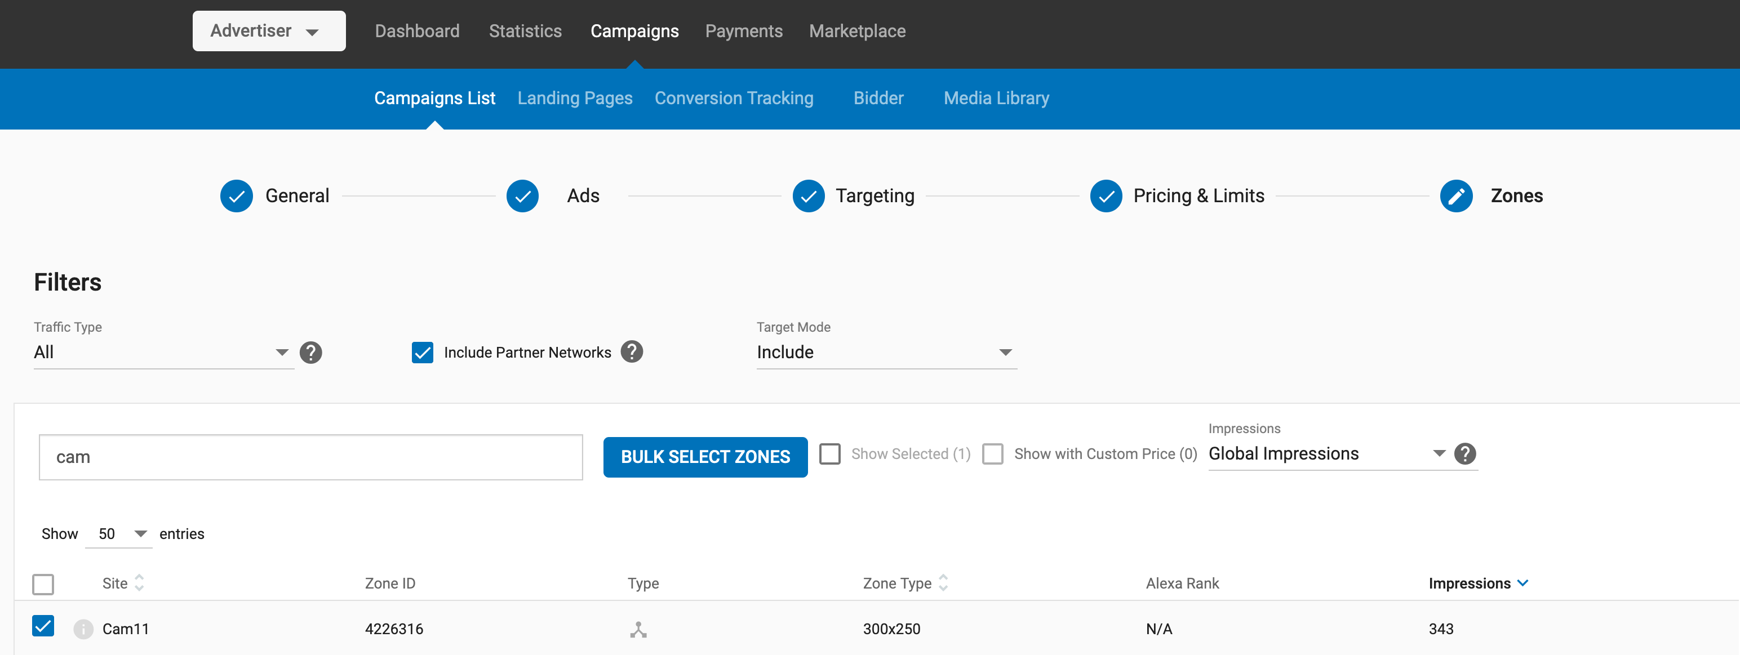Click the General step checkmark icon
The height and width of the screenshot is (655, 1740).
(237, 196)
